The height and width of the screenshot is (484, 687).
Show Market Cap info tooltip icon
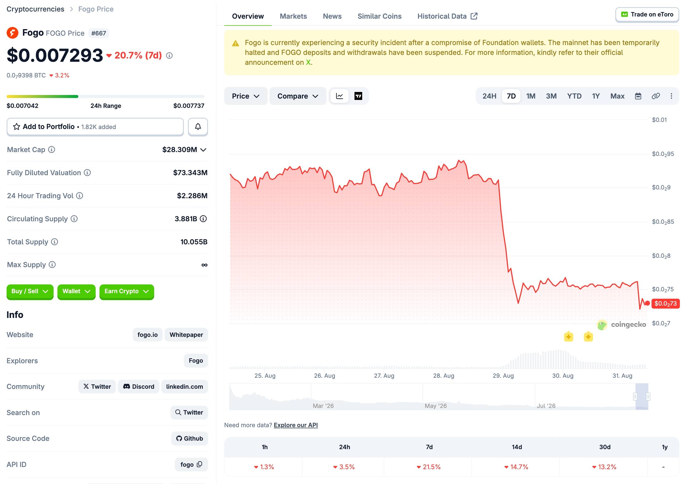click(x=51, y=149)
